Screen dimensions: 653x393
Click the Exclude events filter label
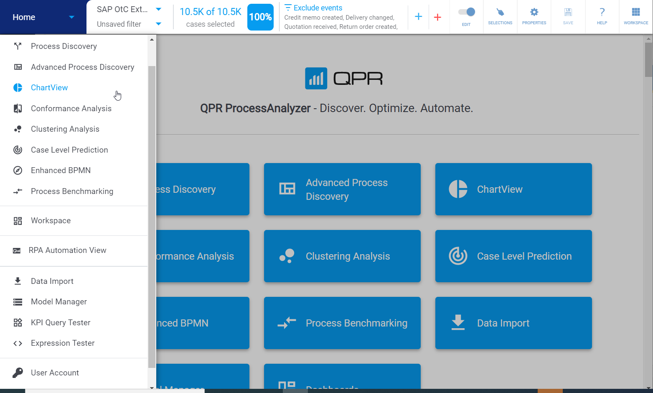[x=318, y=8]
